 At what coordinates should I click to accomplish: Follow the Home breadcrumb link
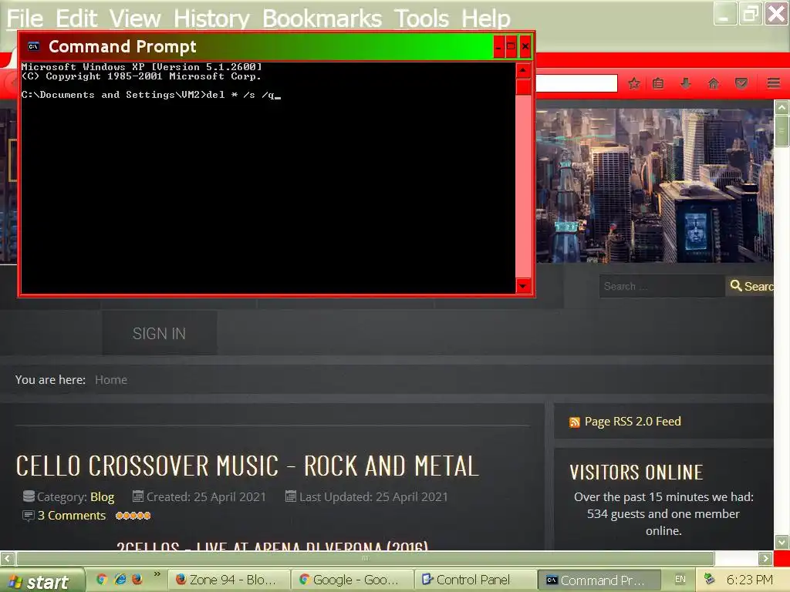pos(111,379)
